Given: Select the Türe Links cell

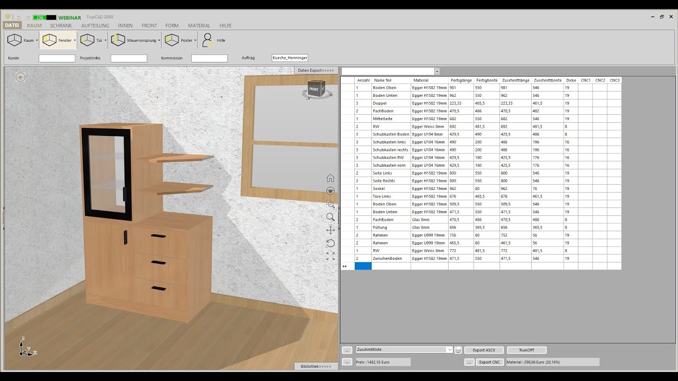Looking at the screenshot, I should [x=391, y=196].
